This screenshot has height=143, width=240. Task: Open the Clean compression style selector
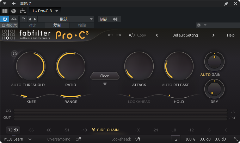point(105,76)
